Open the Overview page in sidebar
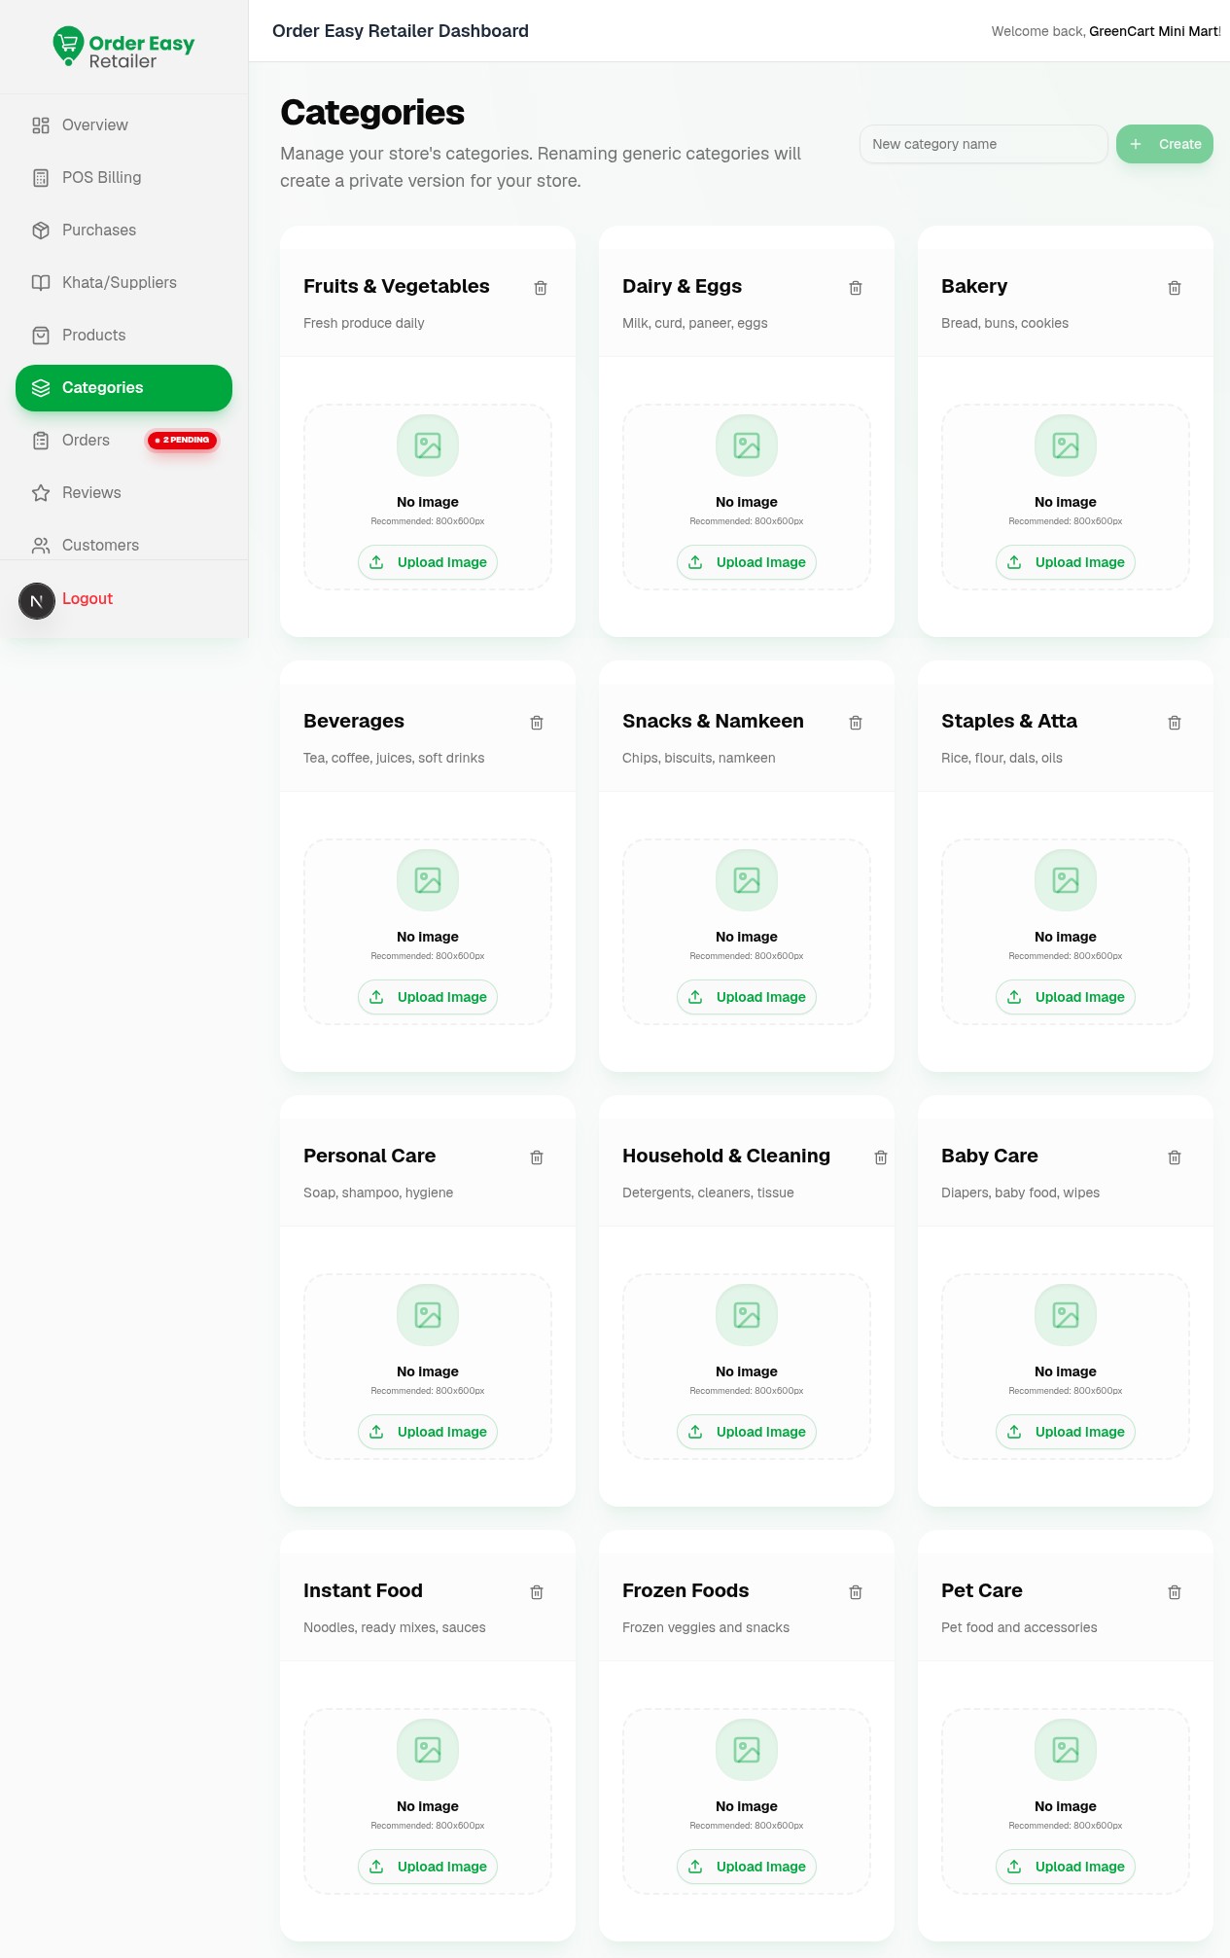1230x1958 pixels. 123,125
